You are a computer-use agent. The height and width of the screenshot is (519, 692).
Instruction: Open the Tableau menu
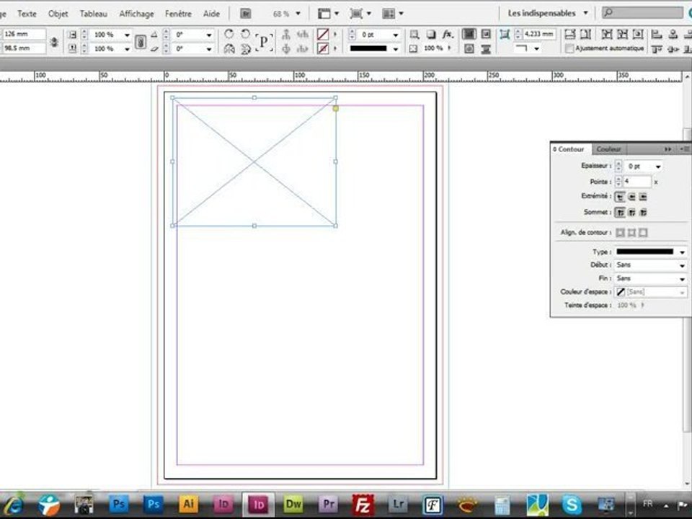[x=94, y=14]
